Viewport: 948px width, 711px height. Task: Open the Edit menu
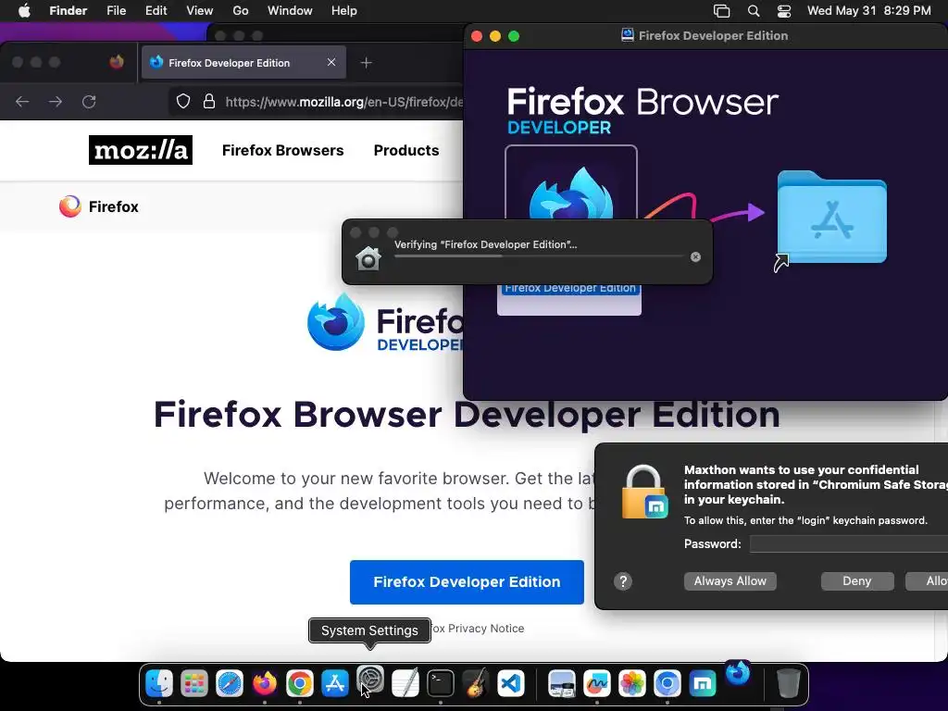pos(156,11)
